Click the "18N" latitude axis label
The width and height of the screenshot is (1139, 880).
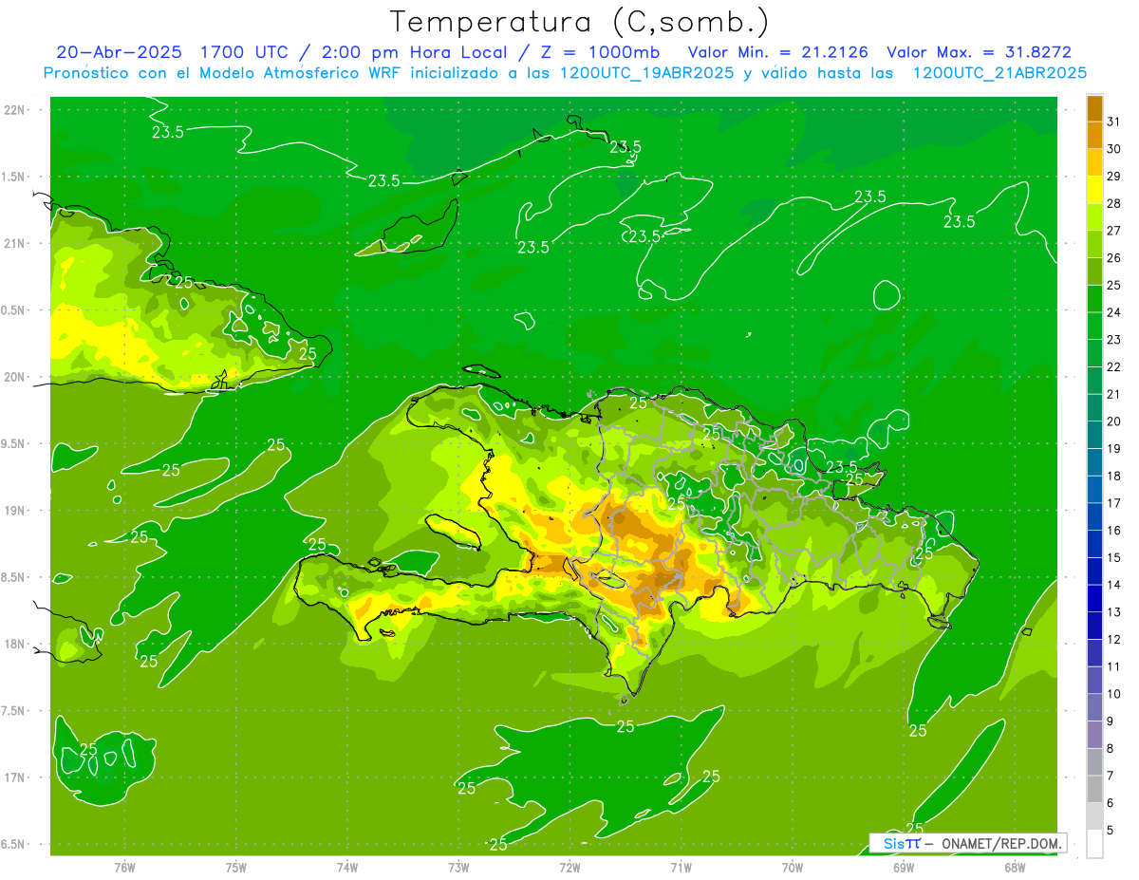15,644
